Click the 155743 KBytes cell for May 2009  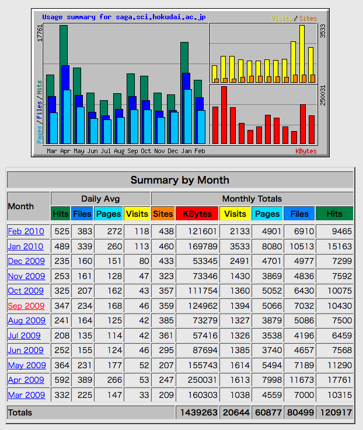pyautogui.click(x=197, y=365)
